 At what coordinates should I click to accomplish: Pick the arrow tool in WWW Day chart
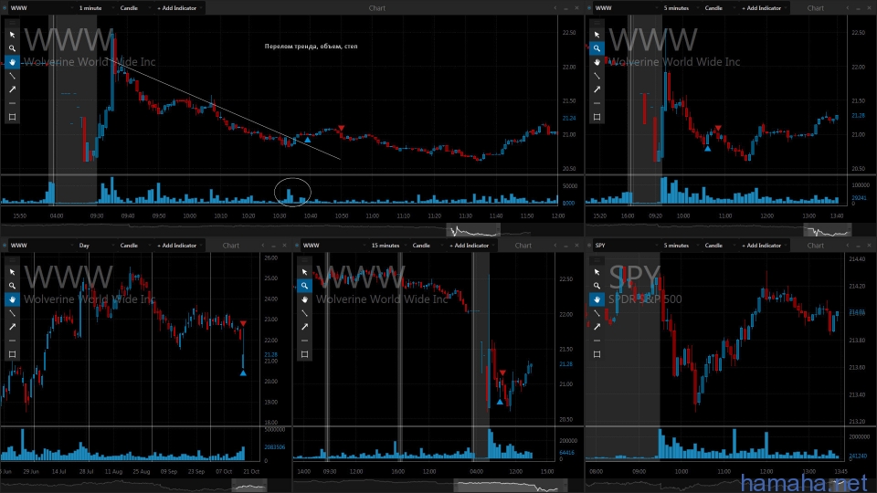[x=12, y=327]
